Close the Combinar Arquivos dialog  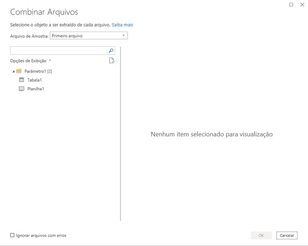(x=303, y=4)
